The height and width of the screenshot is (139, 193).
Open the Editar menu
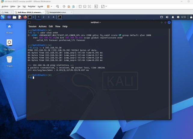tap(13, 6)
